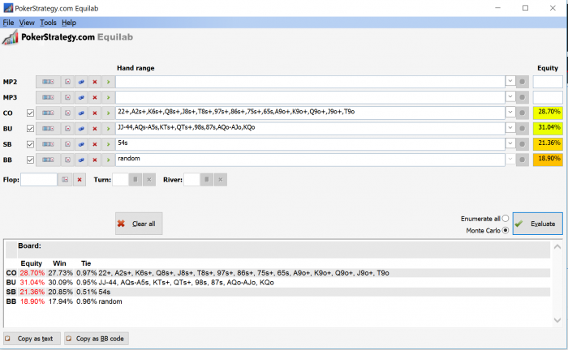Screen dimensions: 568x350
Task: Clear SB range with red X
Action: 95,144
